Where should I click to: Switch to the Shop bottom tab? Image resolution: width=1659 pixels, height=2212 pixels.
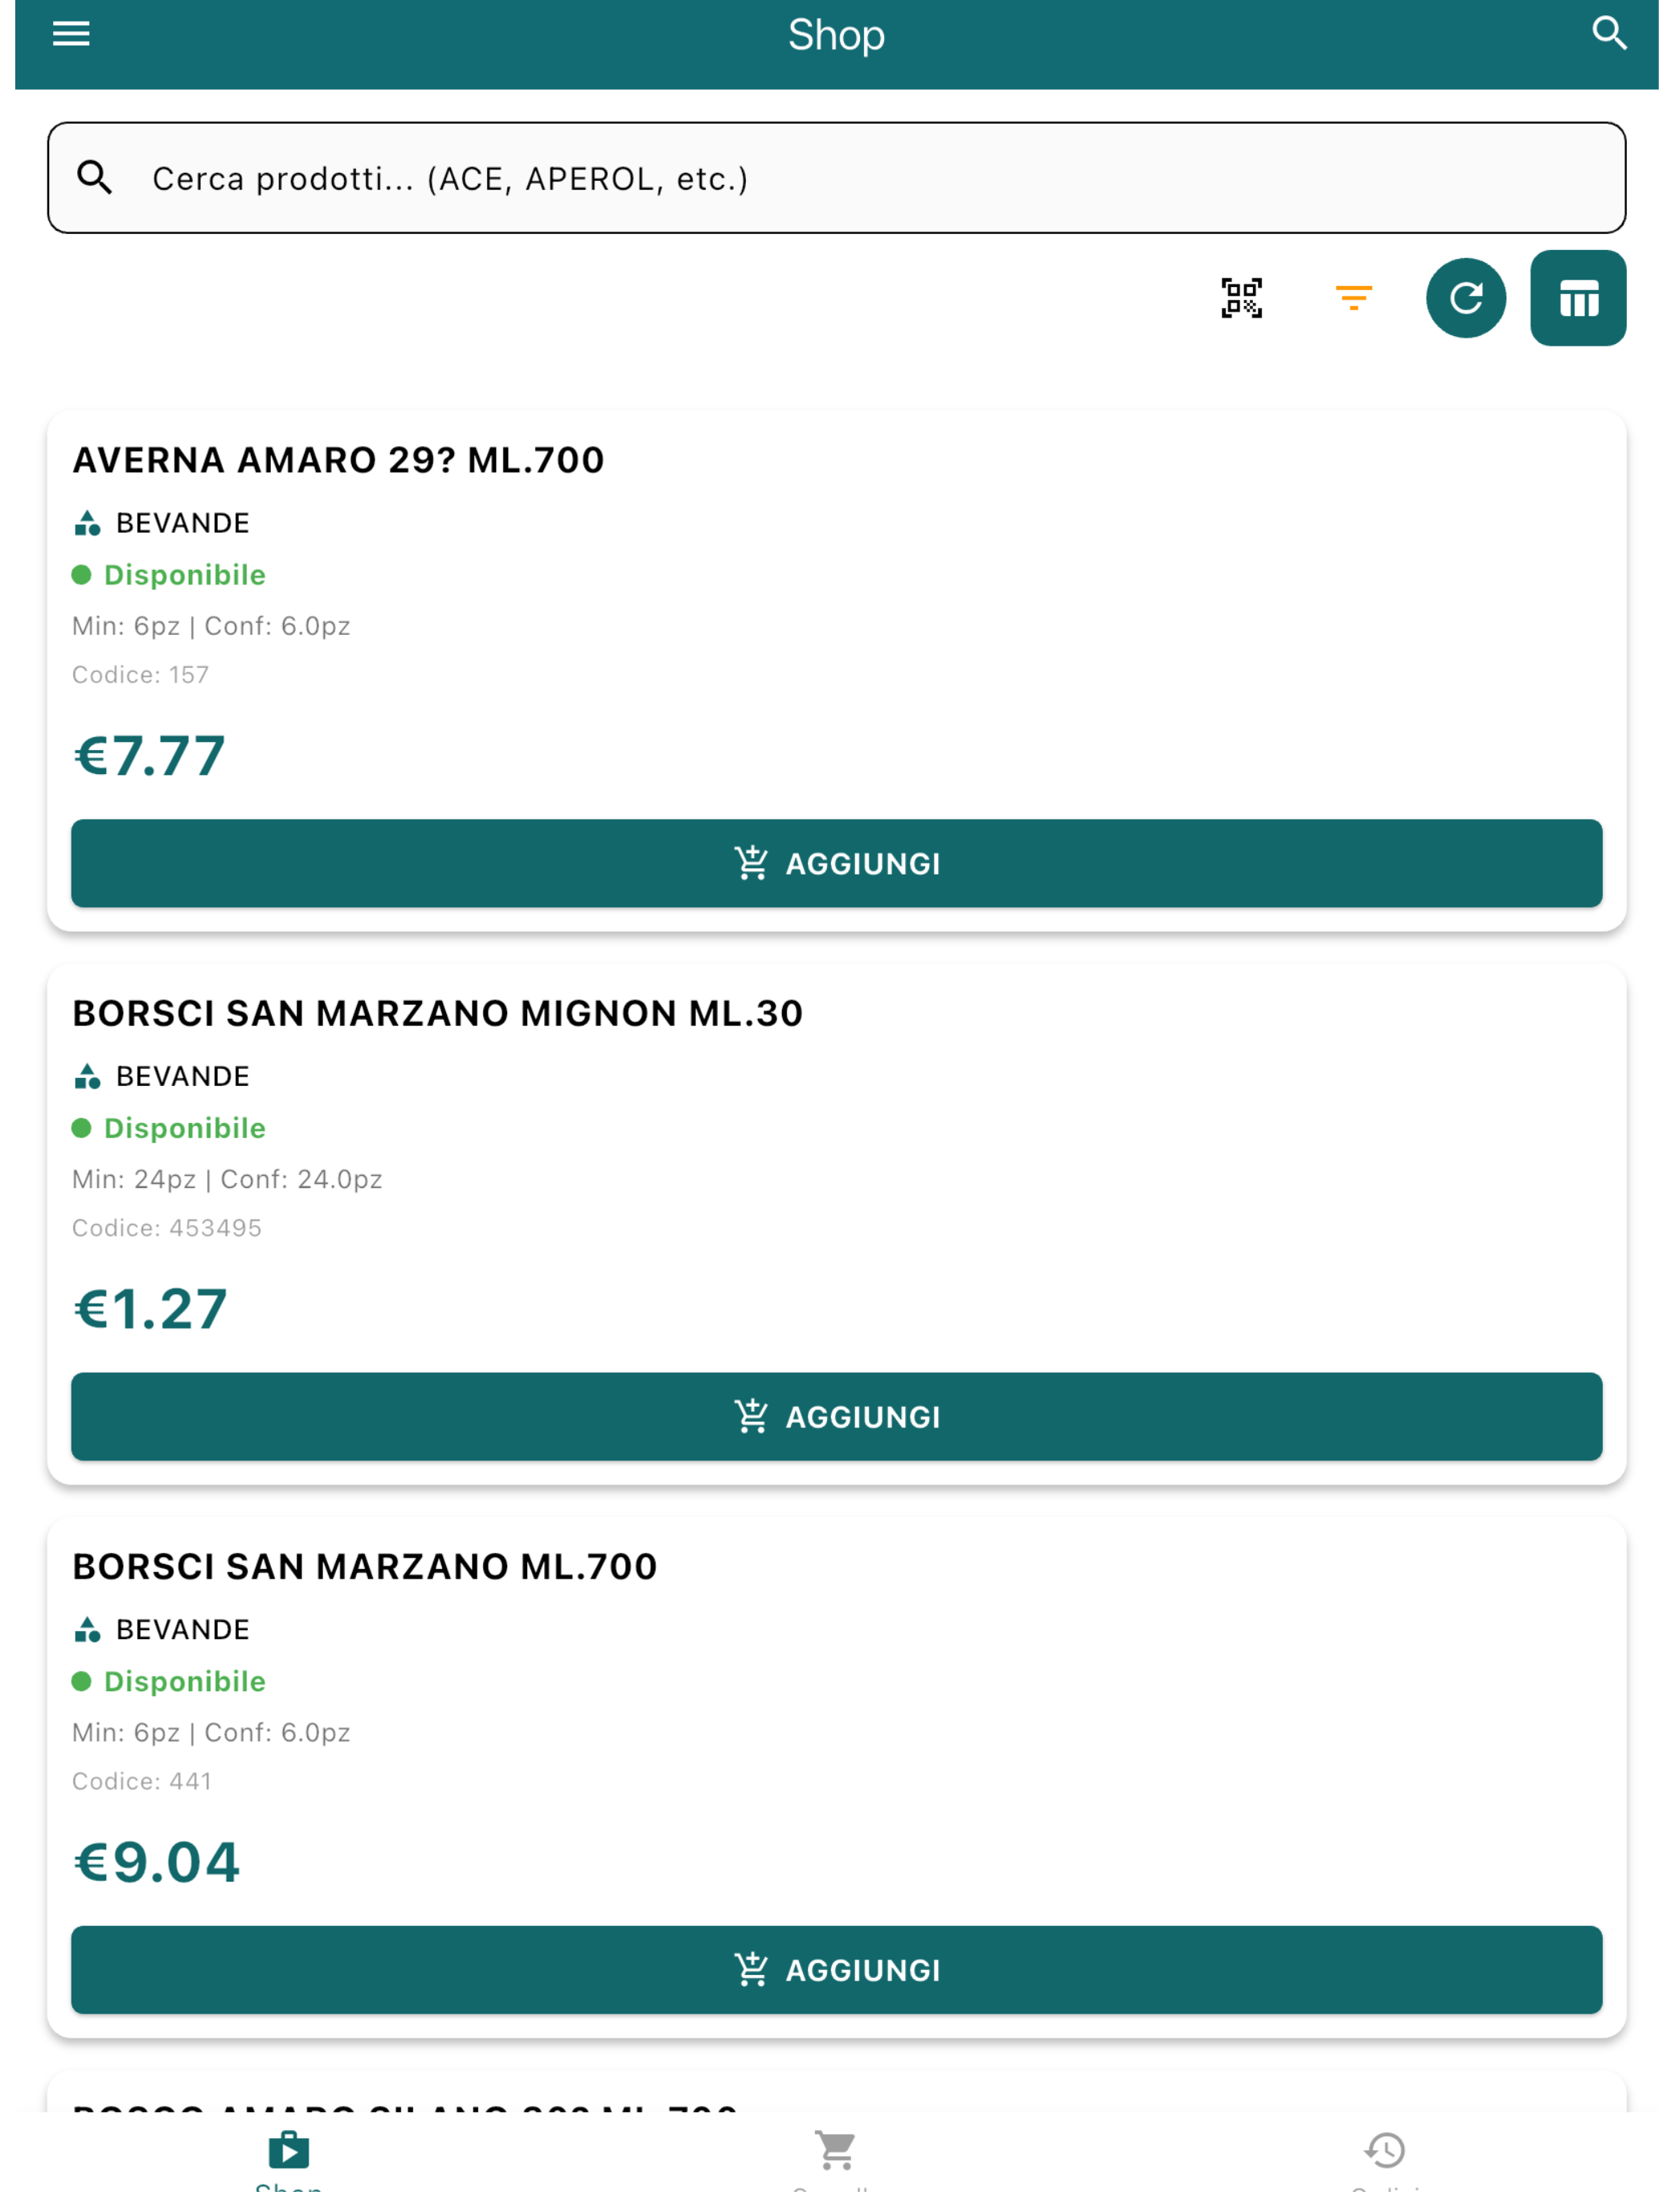tap(288, 2158)
